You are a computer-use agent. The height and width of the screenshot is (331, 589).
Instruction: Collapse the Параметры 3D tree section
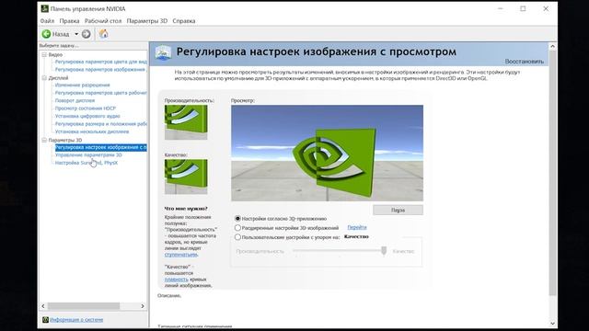(44, 140)
